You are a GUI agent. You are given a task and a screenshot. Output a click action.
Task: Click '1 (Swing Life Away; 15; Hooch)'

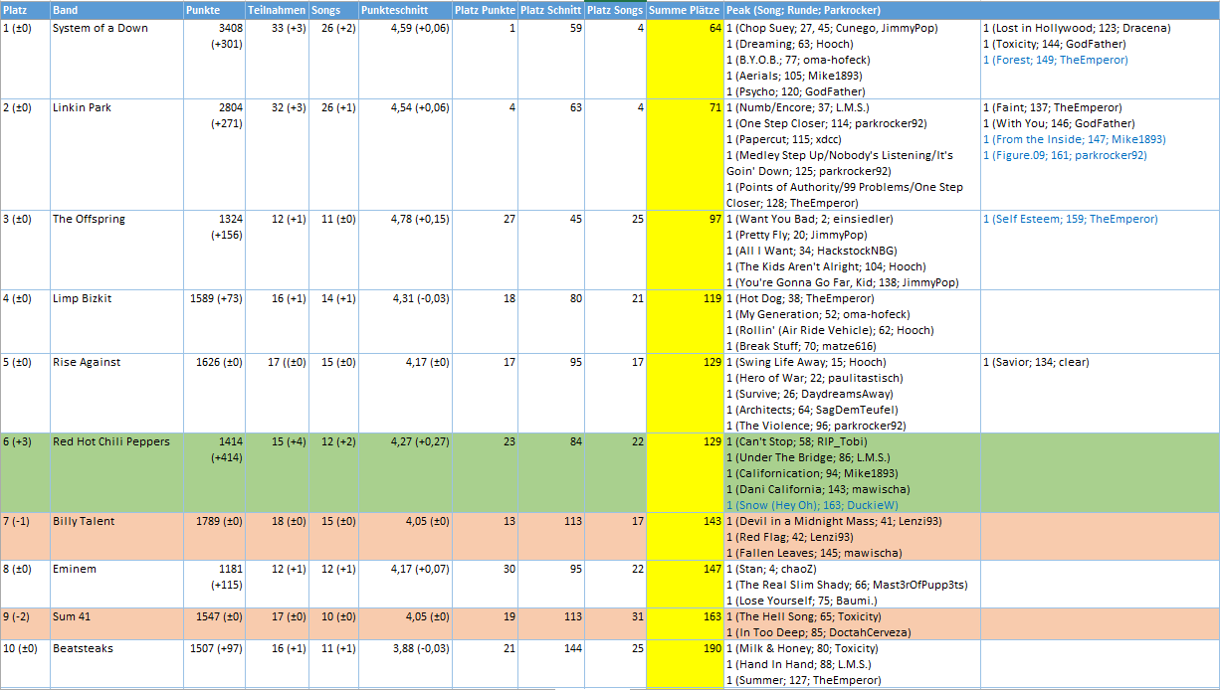[806, 362]
